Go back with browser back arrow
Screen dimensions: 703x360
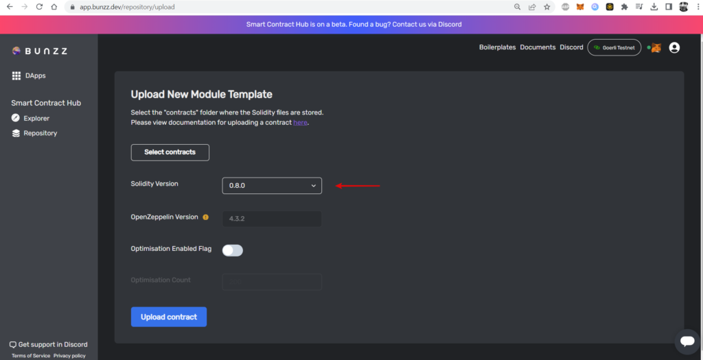pos(10,7)
